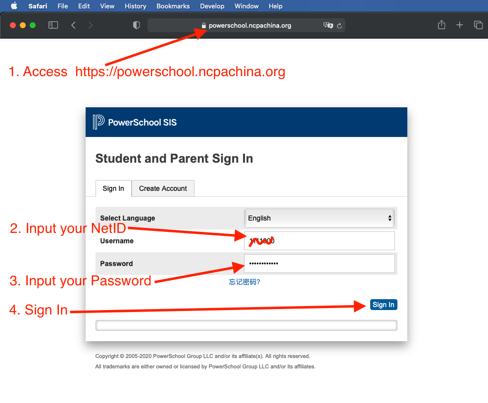488x403 pixels.
Task: Click the translate page icon
Action: tap(328, 25)
